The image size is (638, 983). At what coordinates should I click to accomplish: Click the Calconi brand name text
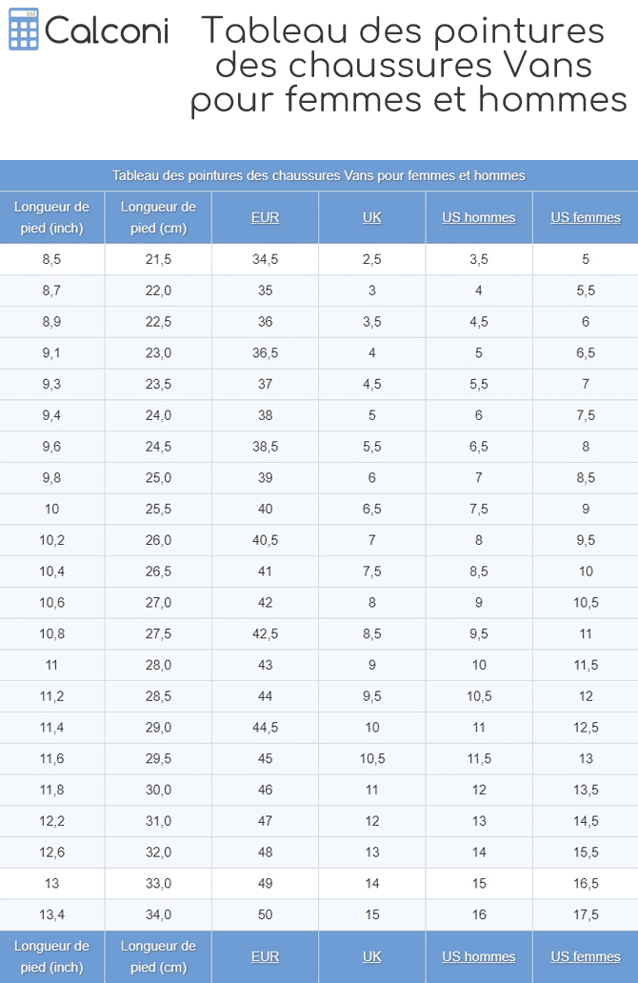107,31
